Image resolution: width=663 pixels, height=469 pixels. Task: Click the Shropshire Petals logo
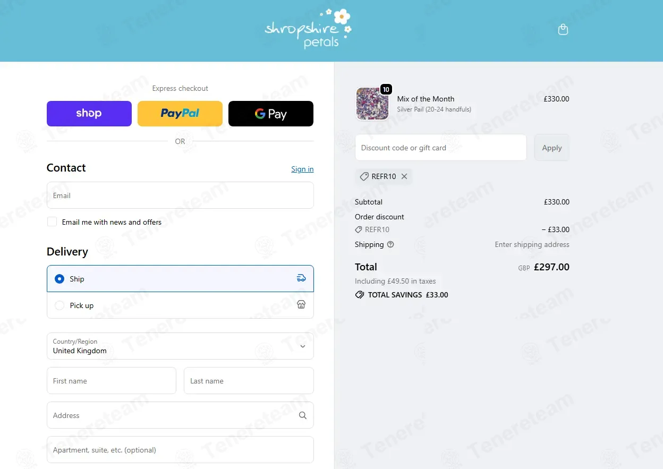point(308,29)
